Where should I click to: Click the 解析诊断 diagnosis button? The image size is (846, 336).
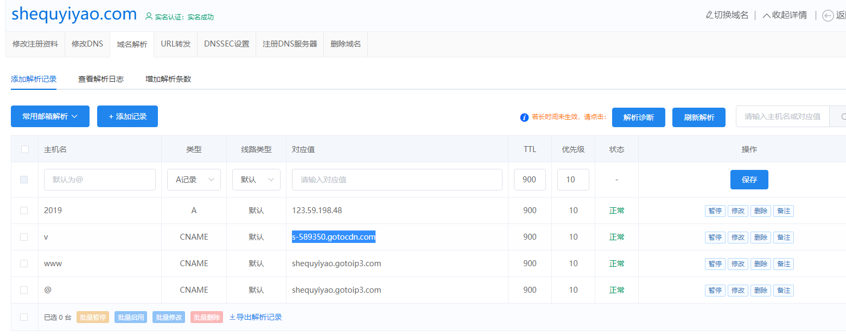pyautogui.click(x=638, y=117)
